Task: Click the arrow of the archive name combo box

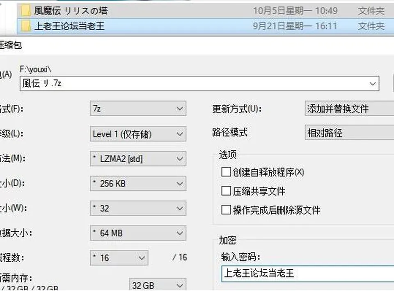Action: point(373,84)
